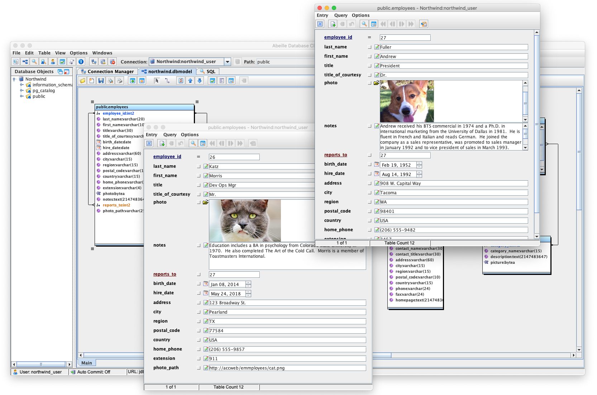Open the Table menu
Viewport: 597px width, 395px height.
tap(44, 53)
